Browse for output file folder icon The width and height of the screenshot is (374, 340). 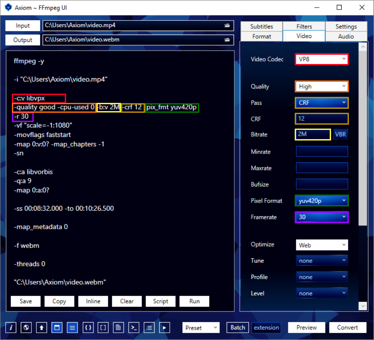click(227, 40)
